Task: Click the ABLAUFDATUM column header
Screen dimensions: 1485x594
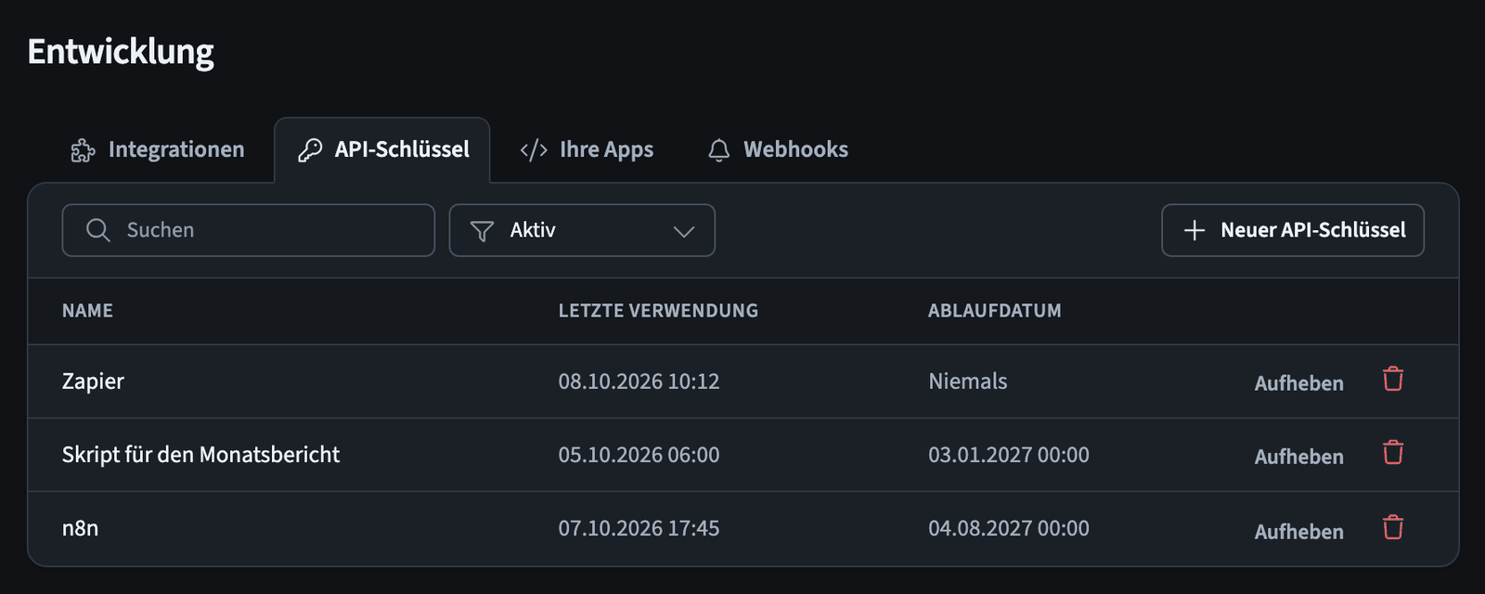Action: click(994, 311)
